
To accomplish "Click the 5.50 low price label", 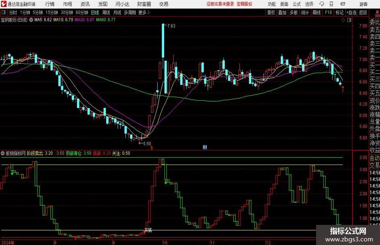I will click(x=147, y=144).
